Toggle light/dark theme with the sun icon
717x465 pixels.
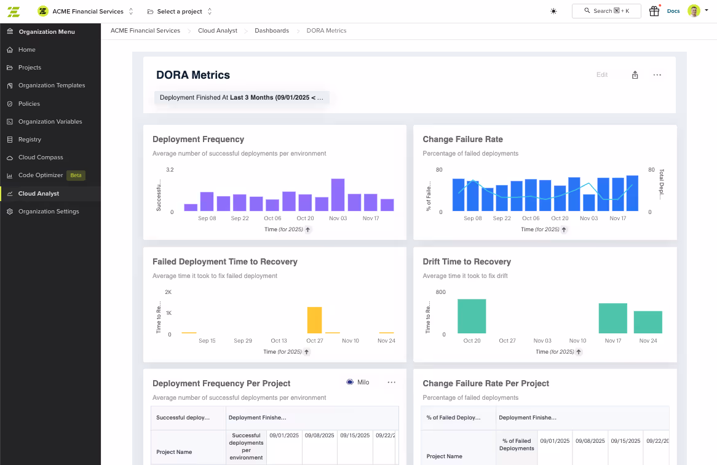pos(553,11)
